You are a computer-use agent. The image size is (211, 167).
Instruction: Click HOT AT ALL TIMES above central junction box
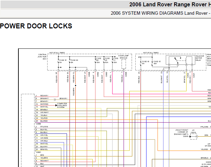(x=57, y=53)
